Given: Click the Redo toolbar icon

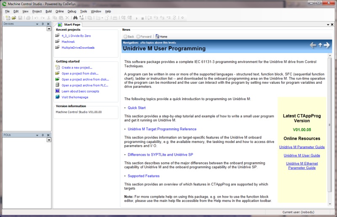Looking at the screenshot, I should 43,18.
